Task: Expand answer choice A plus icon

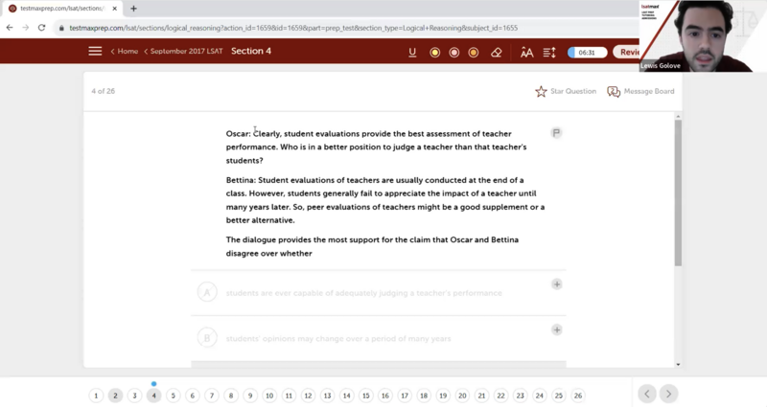Action: coord(556,284)
